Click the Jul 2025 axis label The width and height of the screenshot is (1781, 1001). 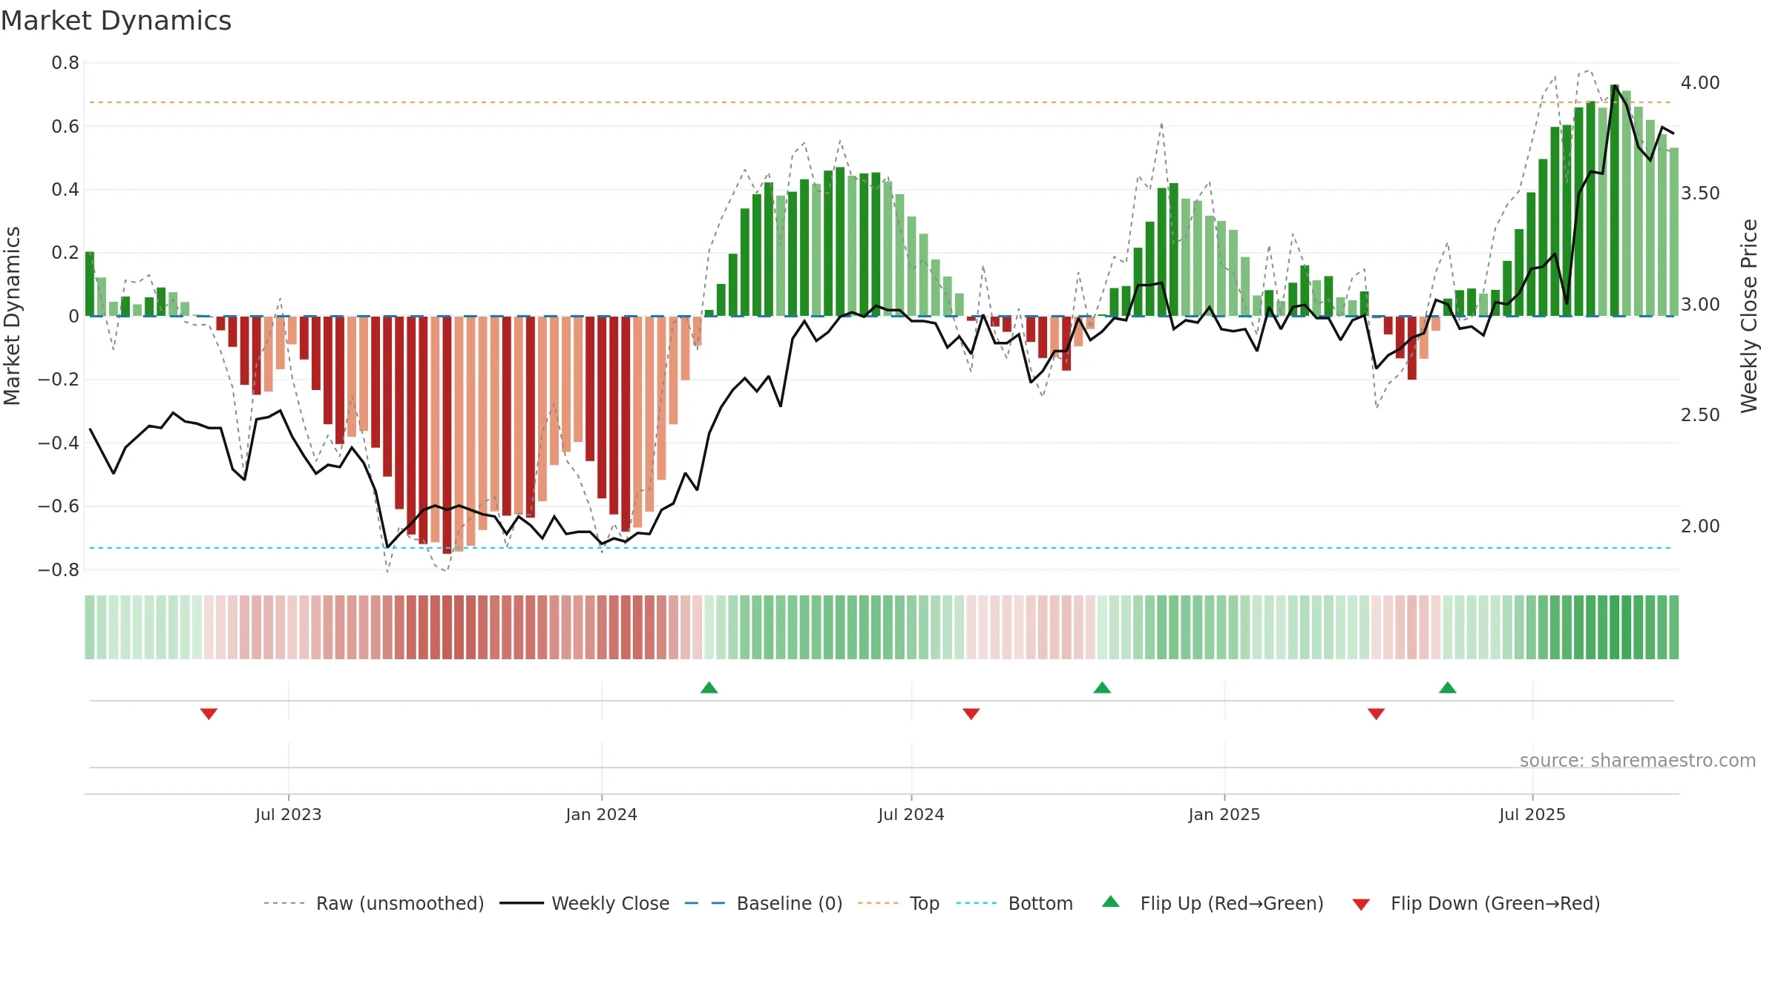pyautogui.click(x=1532, y=814)
